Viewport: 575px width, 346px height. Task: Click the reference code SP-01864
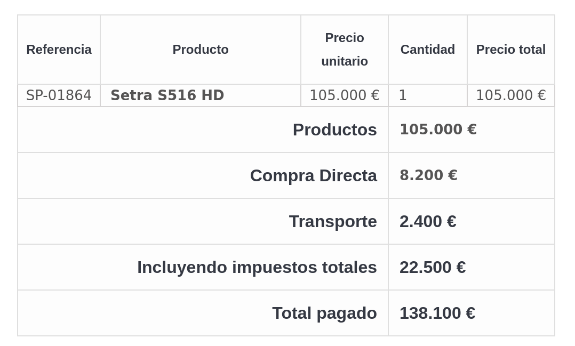pyautogui.click(x=59, y=95)
